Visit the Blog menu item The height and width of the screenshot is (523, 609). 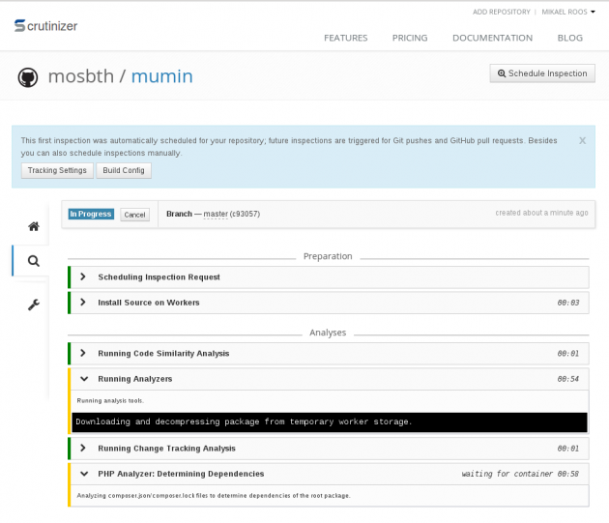(569, 38)
